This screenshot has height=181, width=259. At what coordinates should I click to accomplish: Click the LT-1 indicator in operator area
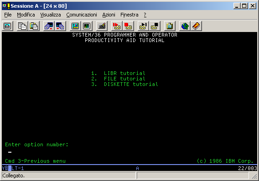pyautogui.click(x=18, y=168)
